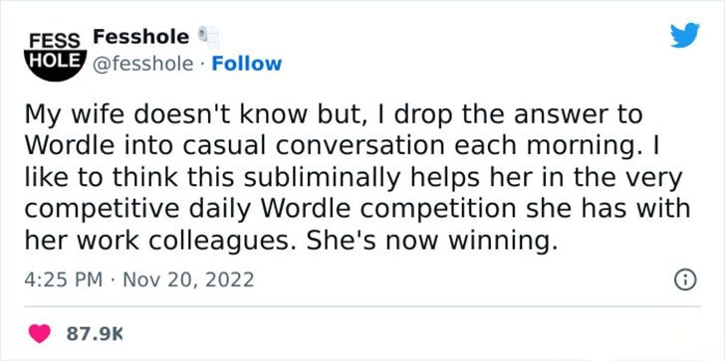This screenshot has height=361, width=725.
Task: Click the toilet paper emoji beside Fesshole
Action: (x=207, y=37)
